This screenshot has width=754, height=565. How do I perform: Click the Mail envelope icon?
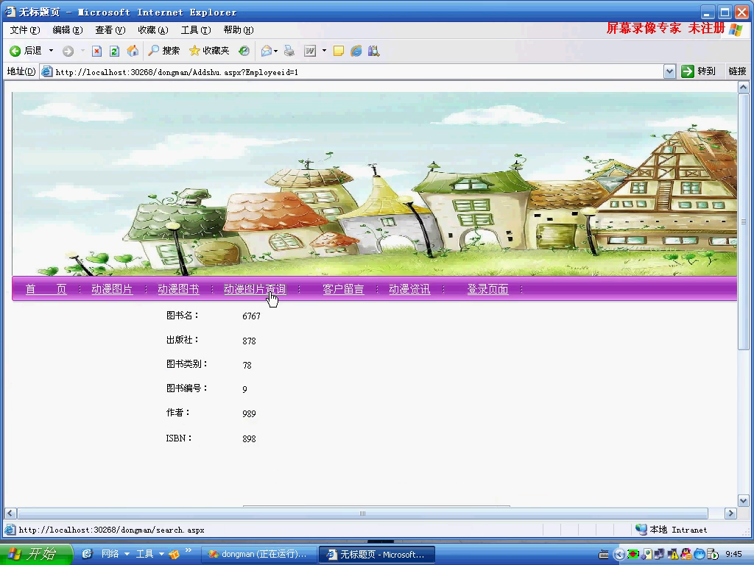pyautogui.click(x=267, y=51)
